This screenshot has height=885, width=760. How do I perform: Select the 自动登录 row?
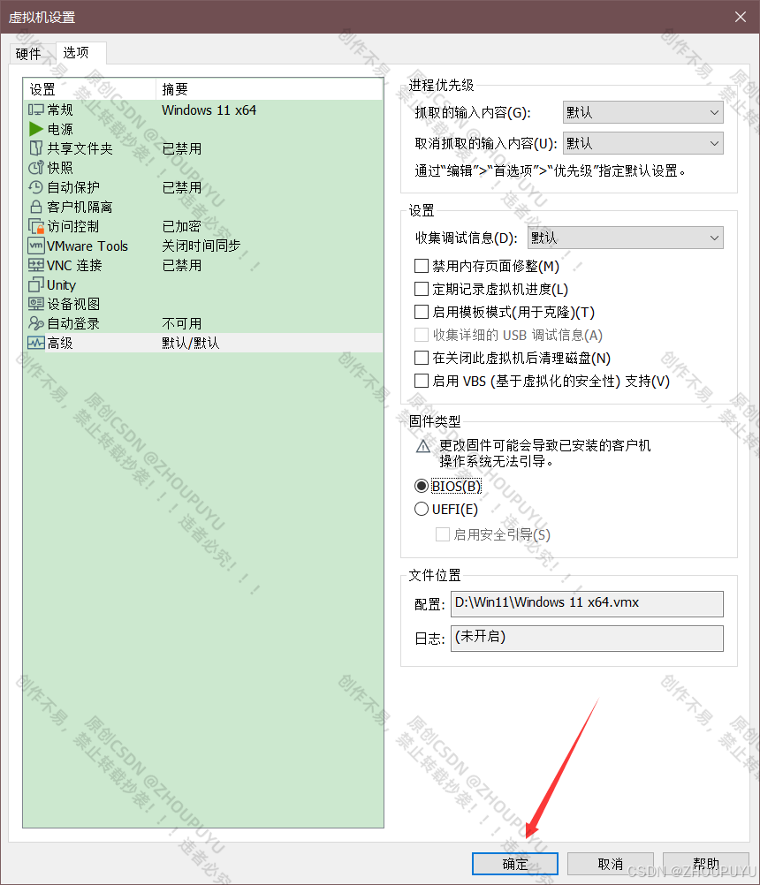click(203, 323)
